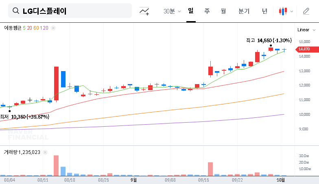This screenshot has height=184, width=319.
Task: Remove the volume indicator panel
Action: (45, 152)
